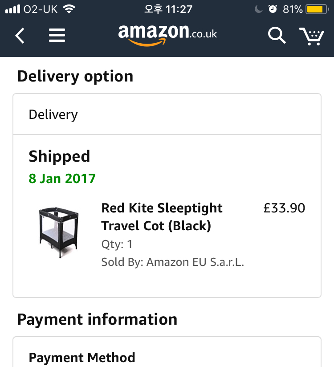
Task: Open Red Kite Sleeptight Travel Cot link
Action: tap(162, 217)
